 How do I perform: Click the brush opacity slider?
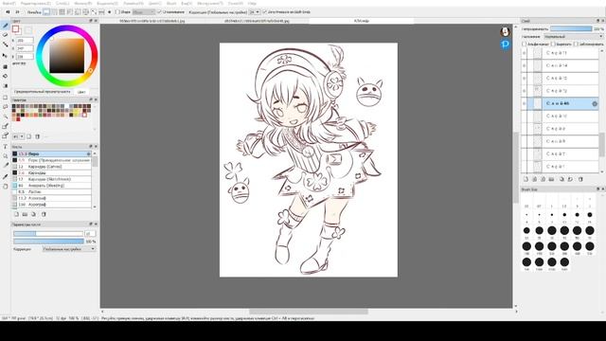click(x=48, y=242)
